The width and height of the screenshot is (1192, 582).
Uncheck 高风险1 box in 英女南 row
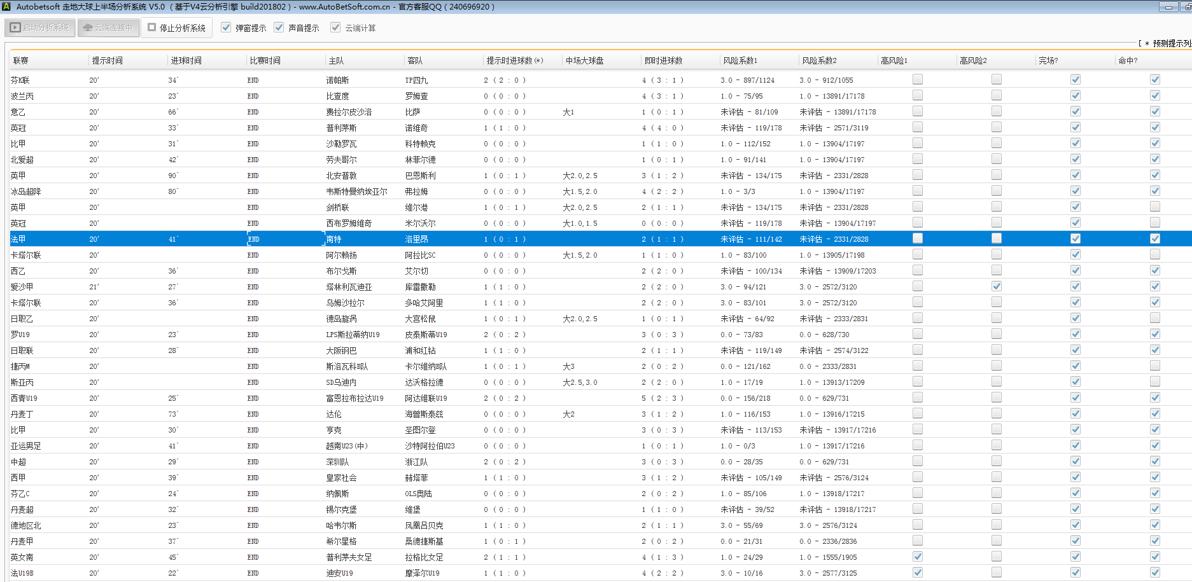click(x=918, y=557)
